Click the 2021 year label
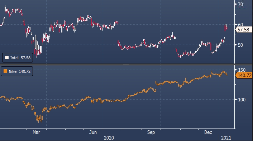 [226, 138]
